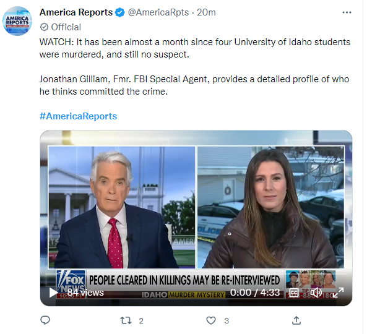
Task: Click the America Reports display name
Action: click(x=76, y=12)
